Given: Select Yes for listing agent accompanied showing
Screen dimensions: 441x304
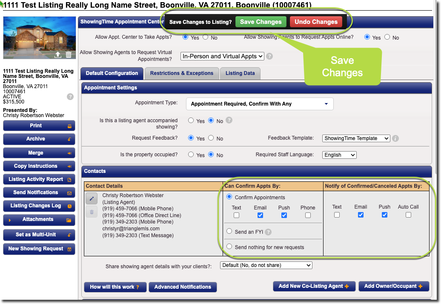Looking at the screenshot, I should (191, 120).
